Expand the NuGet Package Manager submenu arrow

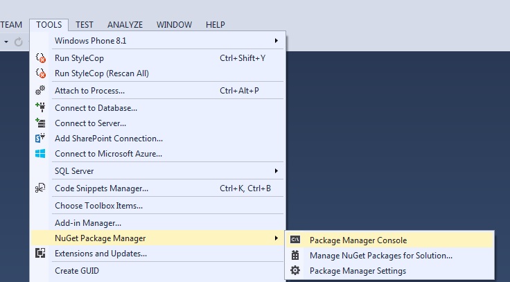pos(276,238)
